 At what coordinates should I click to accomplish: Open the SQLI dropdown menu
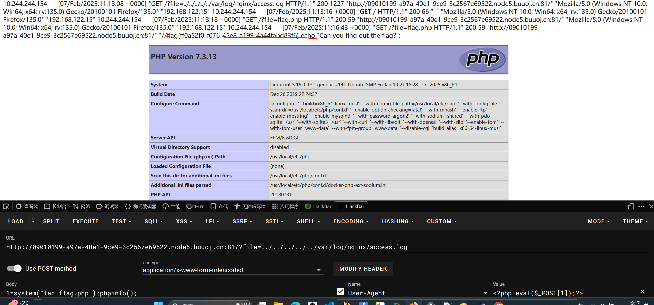(x=154, y=221)
